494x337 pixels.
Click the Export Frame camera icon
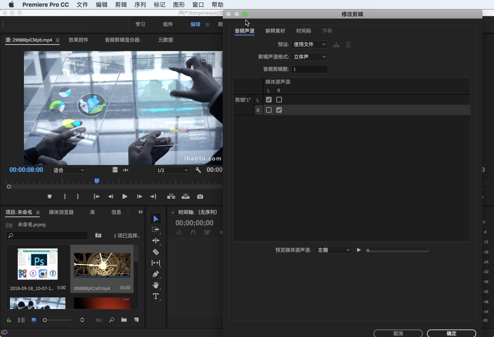[x=200, y=197]
